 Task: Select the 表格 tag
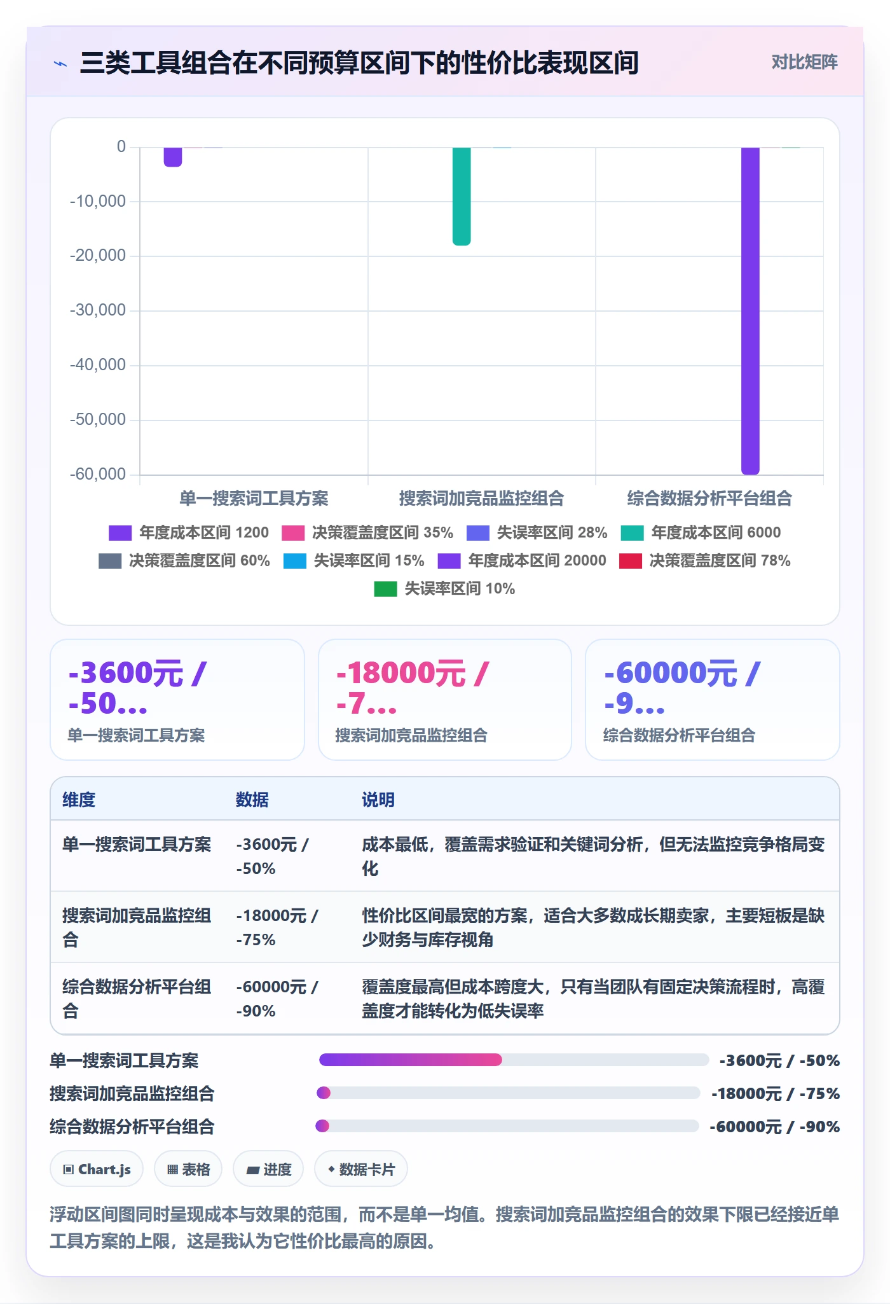coord(188,1169)
